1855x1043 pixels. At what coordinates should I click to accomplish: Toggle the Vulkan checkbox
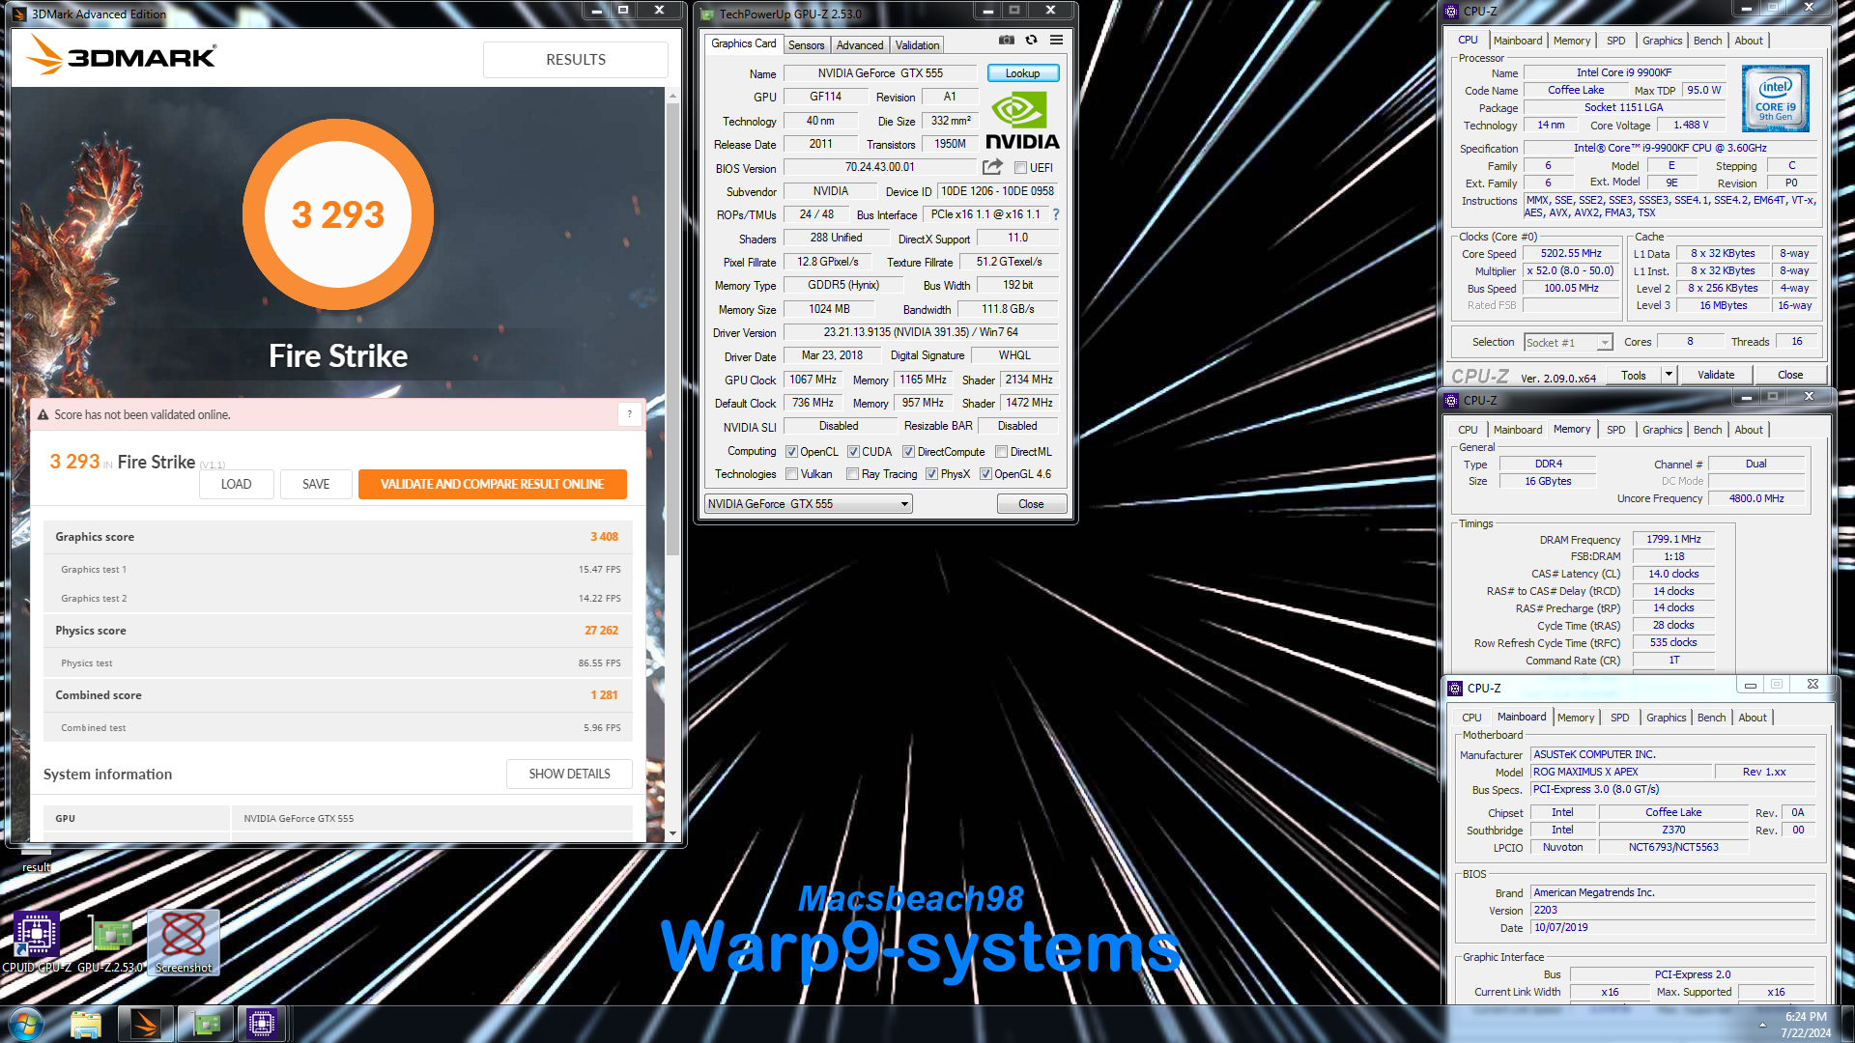click(791, 474)
